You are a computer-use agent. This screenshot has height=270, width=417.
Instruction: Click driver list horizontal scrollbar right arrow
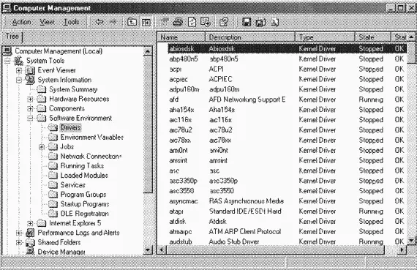click(x=402, y=250)
